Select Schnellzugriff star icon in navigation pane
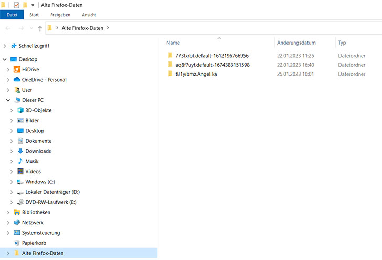Screen dimensions: 382x260 tap(14, 46)
